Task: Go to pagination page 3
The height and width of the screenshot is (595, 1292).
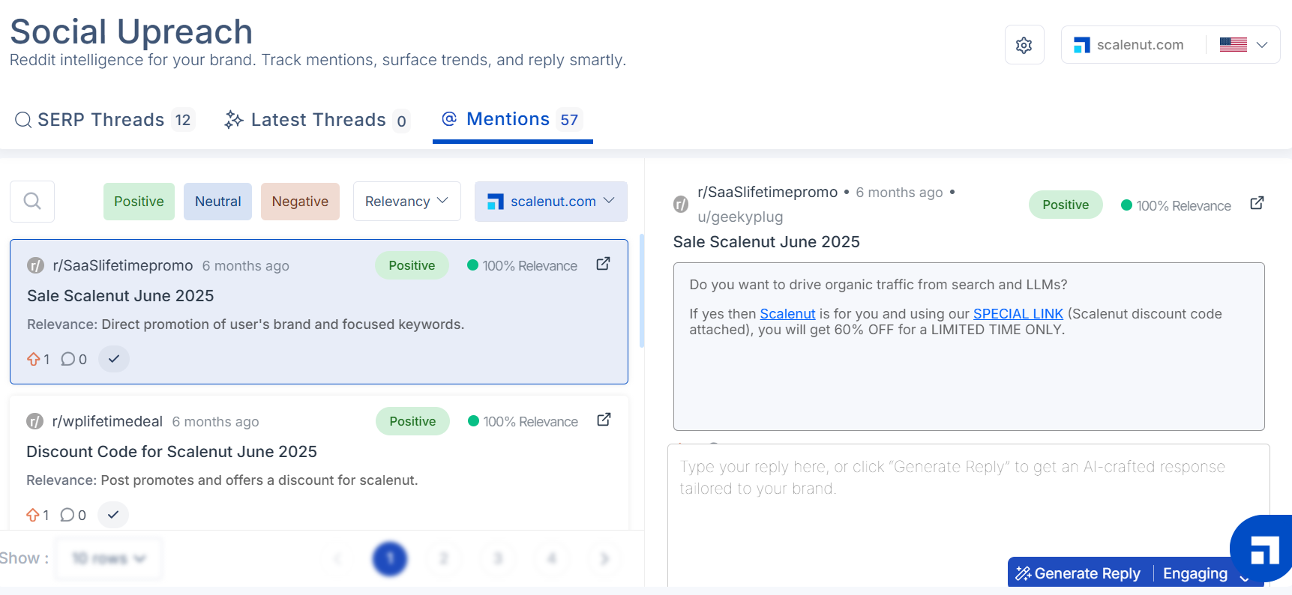Action: [498, 558]
